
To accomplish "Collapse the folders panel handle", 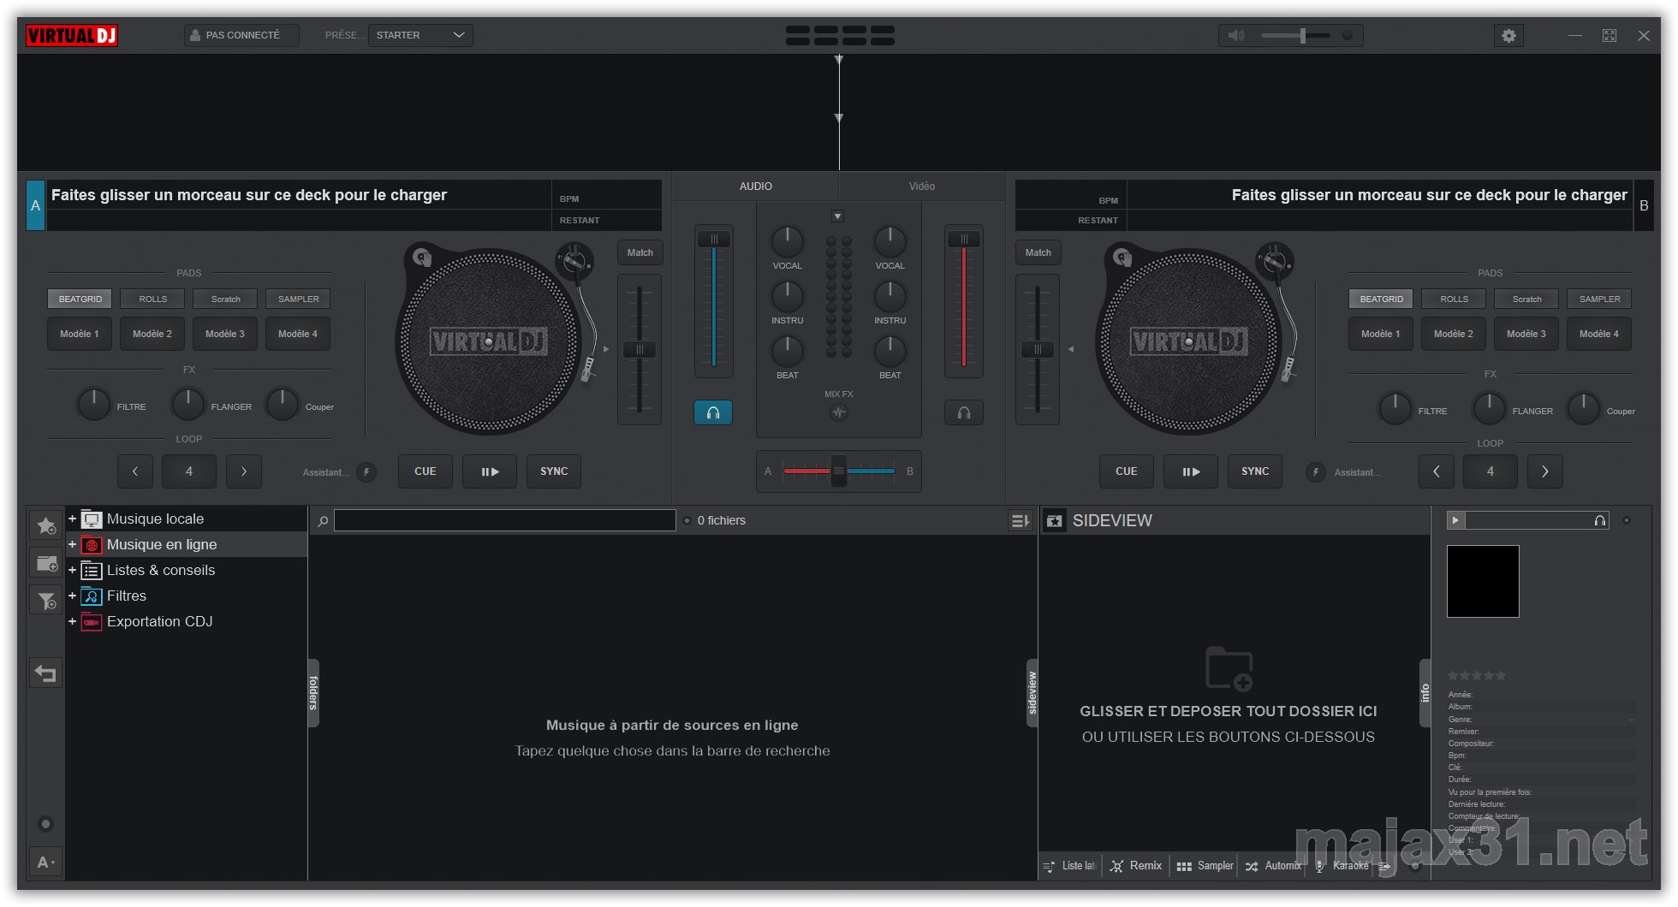I will [x=313, y=693].
